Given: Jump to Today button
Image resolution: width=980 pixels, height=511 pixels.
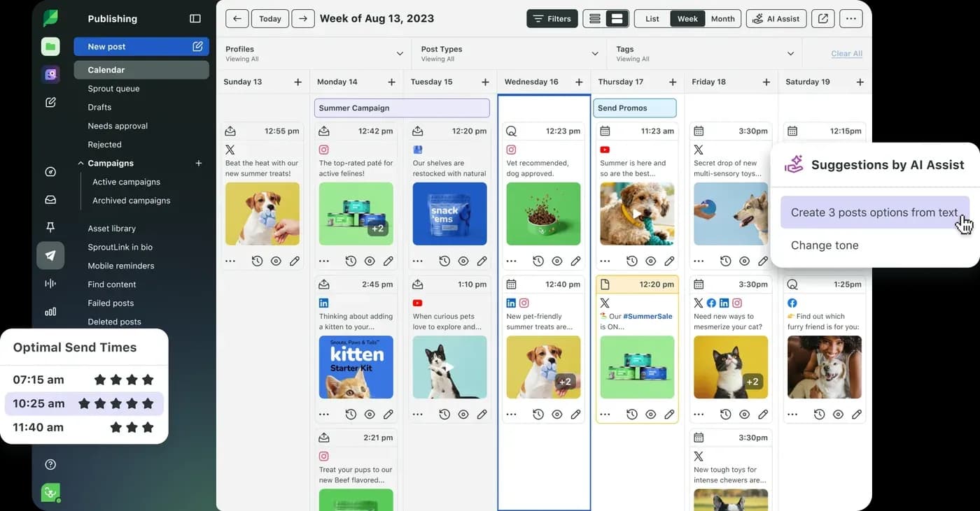Looking at the screenshot, I should [270, 19].
